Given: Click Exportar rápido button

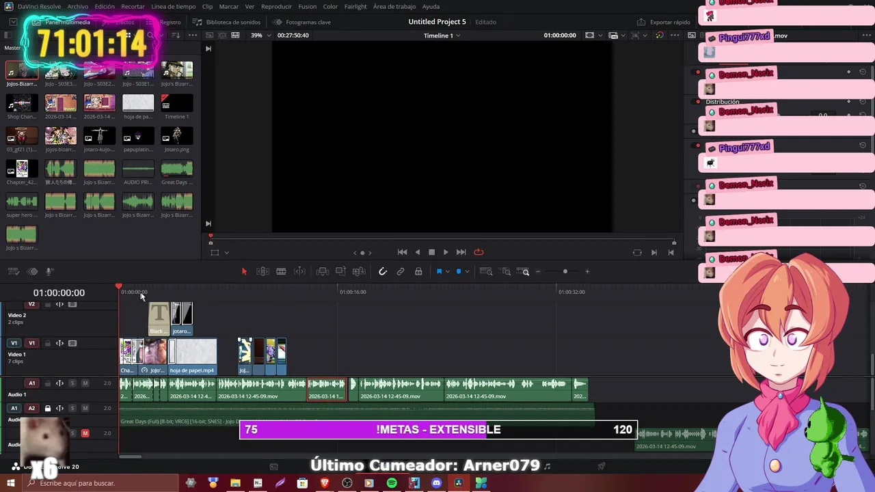Looking at the screenshot, I should [x=664, y=22].
